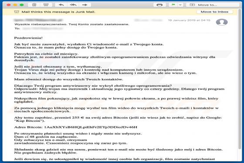This screenshot has height=163, width=244.
Task: Click the Move to Inbox button
Action: click(x=214, y=12)
